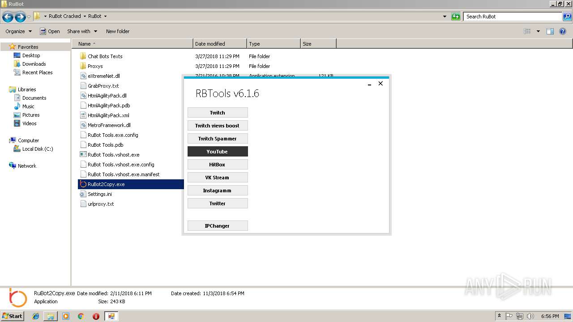This screenshot has height=322, width=573.
Task: Select Libraries in navigation pane
Action: pyautogui.click(x=27, y=89)
